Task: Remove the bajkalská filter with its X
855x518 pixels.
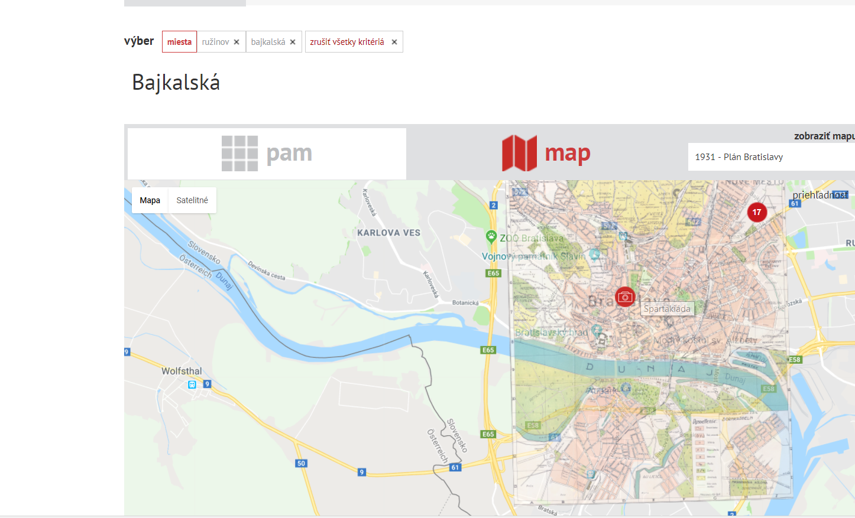Action: pos(293,42)
